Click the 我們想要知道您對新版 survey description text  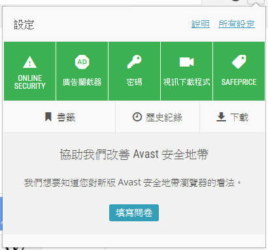pyautogui.click(x=133, y=182)
